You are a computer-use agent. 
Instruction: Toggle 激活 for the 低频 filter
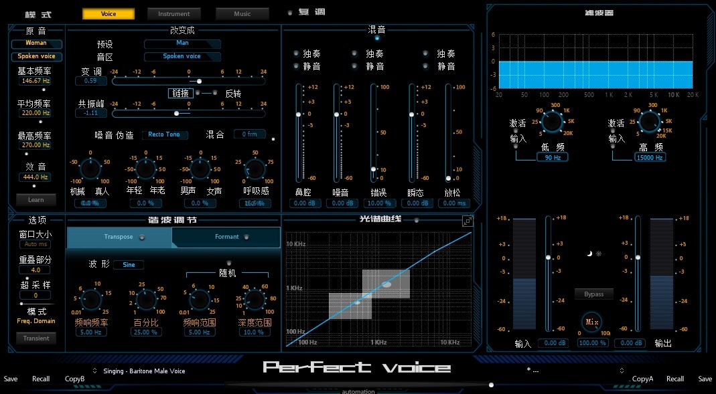tap(516, 130)
